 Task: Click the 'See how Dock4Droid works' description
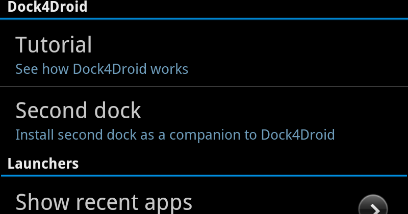101,69
